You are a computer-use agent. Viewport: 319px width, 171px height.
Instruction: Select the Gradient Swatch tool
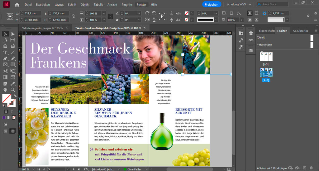5,77
